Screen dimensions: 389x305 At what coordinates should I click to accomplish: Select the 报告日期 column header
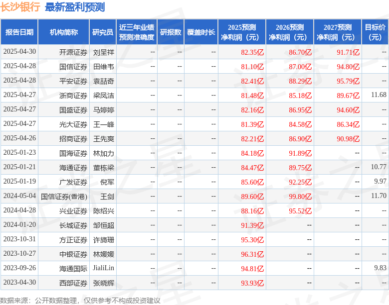click(19, 32)
